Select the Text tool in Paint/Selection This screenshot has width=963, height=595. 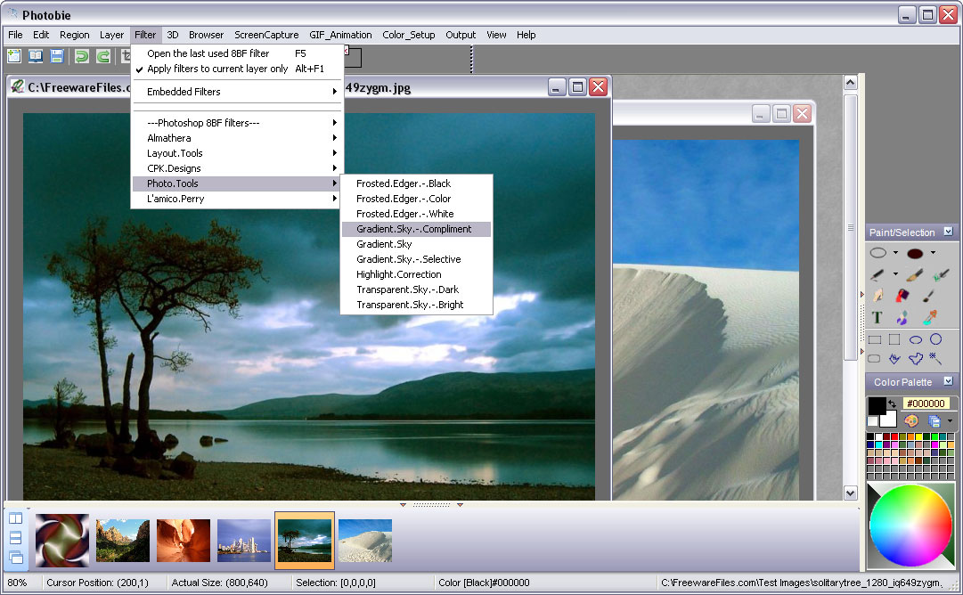coord(877,317)
